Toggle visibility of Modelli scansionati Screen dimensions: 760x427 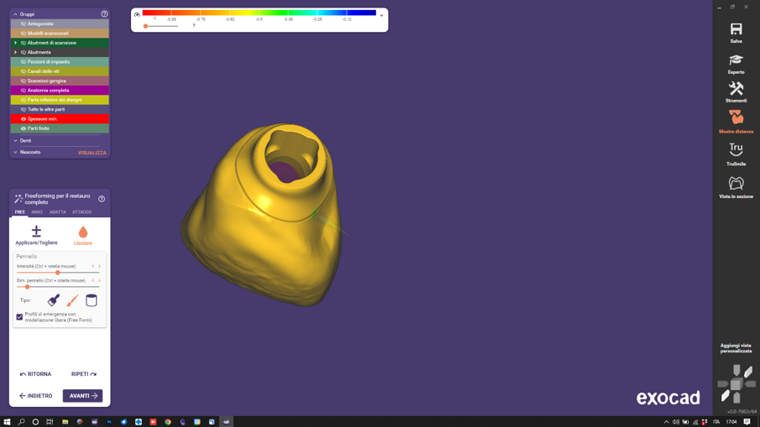click(24, 34)
